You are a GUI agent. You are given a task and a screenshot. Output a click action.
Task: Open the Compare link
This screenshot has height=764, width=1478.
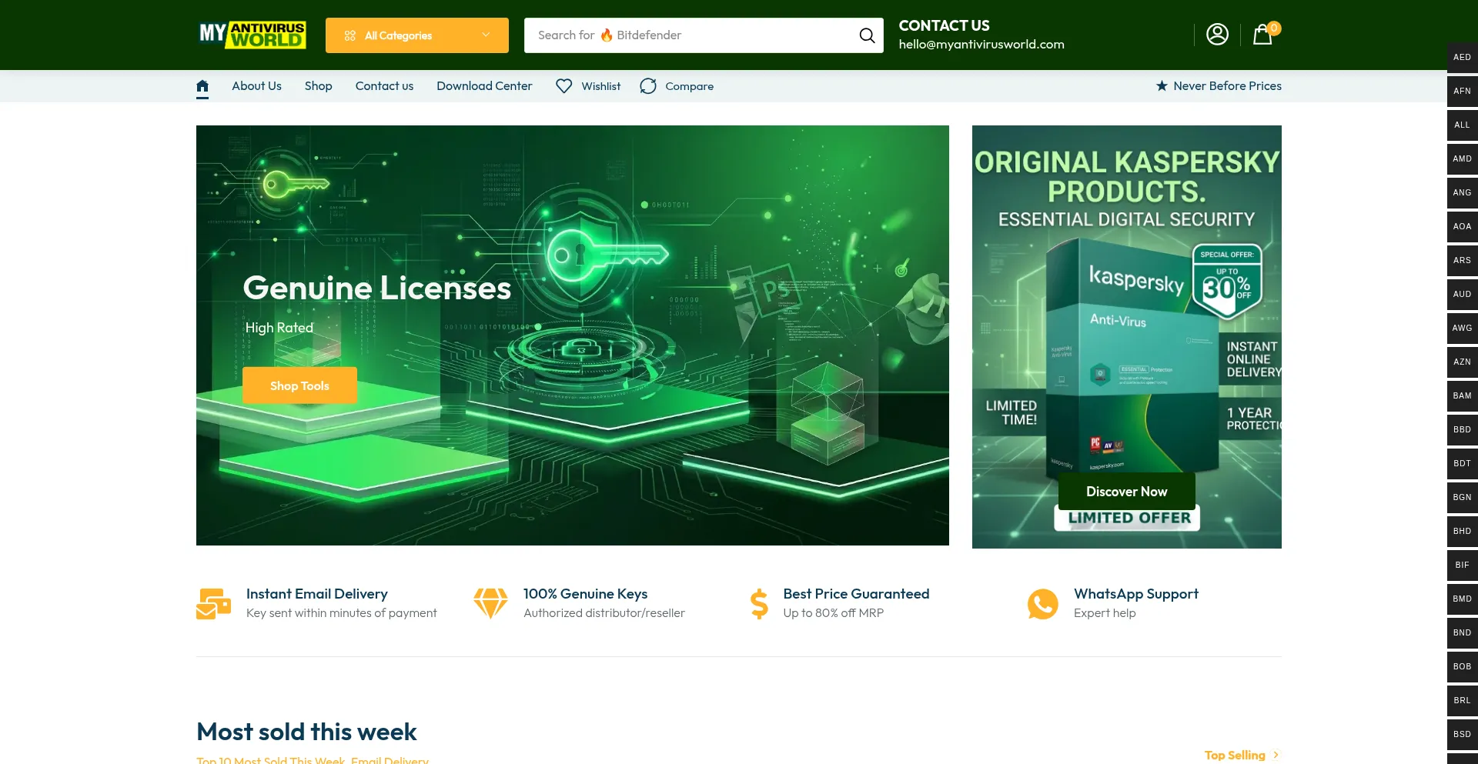[689, 86]
